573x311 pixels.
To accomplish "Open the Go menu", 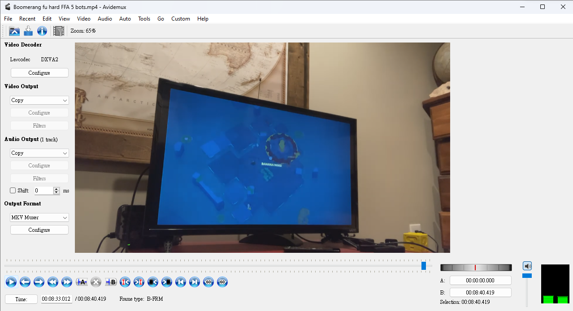I will click(161, 19).
